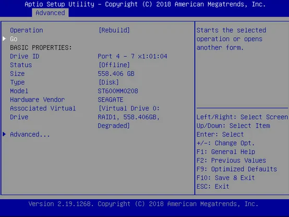Click the BASIC PROPERTIES heading

pos(41,48)
